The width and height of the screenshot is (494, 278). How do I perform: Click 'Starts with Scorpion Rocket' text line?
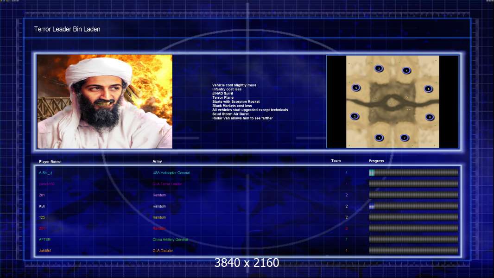coord(236,101)
